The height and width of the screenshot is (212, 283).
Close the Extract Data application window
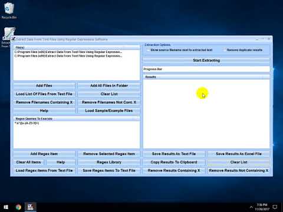coord(269,39)
